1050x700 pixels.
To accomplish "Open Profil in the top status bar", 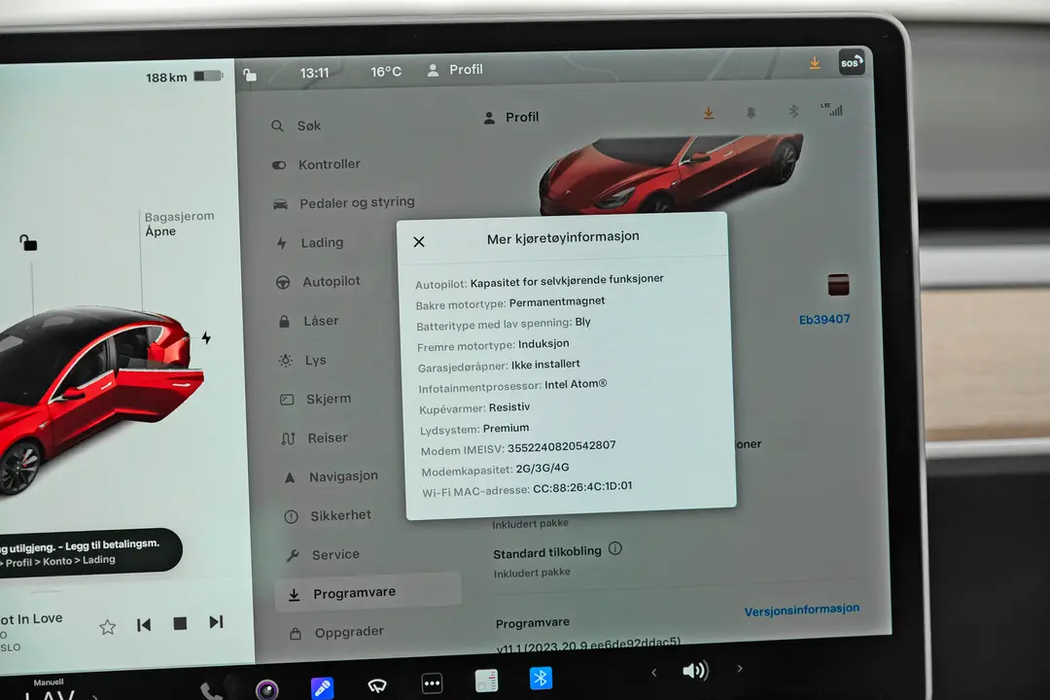I will (455, 70).
